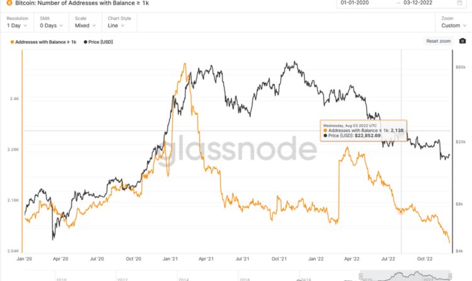This screenshot has width=472, height=281.
Task: Expand the SMA dropdown
Action: [x=50, y=26]
